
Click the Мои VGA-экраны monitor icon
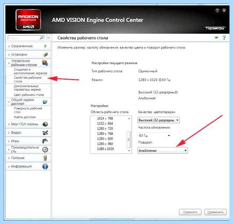point(45,124)
